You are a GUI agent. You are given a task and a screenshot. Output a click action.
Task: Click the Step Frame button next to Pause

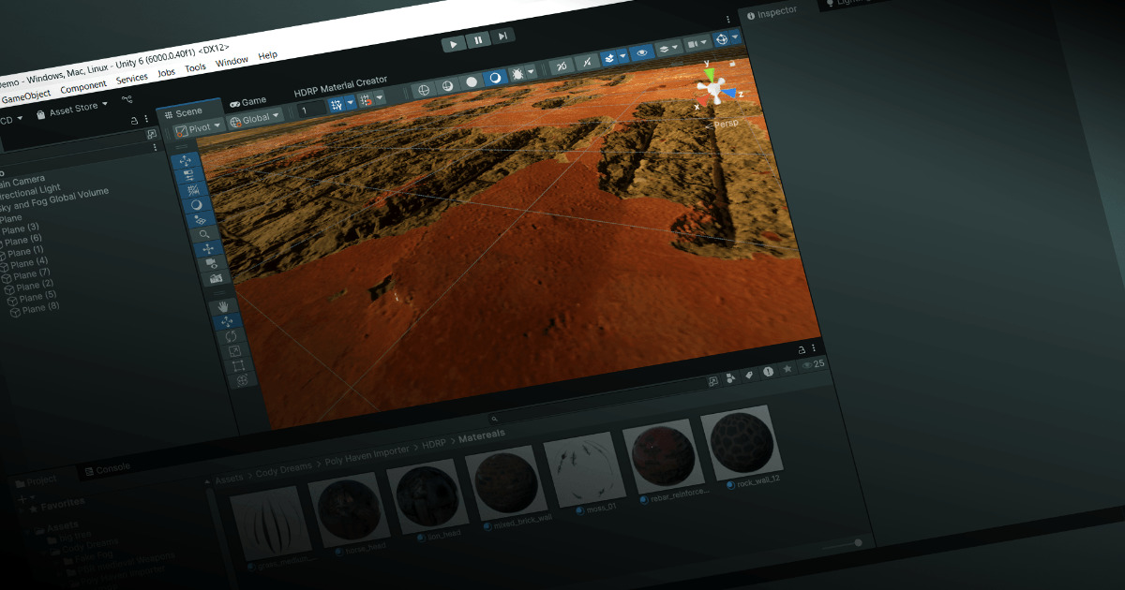(502, 37)
